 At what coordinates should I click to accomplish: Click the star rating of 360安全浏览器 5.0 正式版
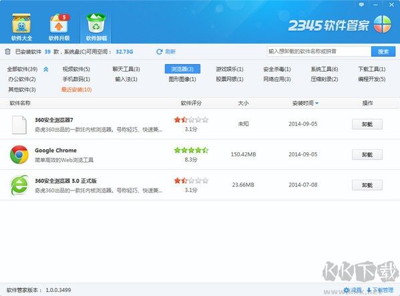click(191, 180)
